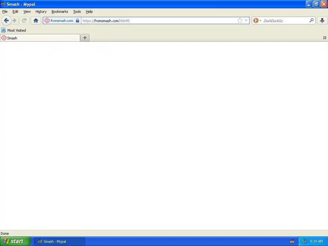Reload the current page
This screenshot has width=328, height=246.
tap(24, 20)
